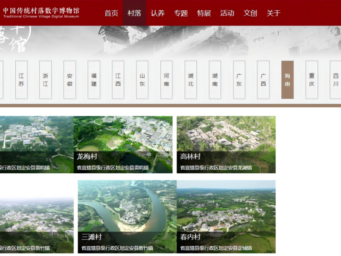Click the 高林村 title text
Image resolution: width=341 pixels, height=256 pixels.
(190, 156)
